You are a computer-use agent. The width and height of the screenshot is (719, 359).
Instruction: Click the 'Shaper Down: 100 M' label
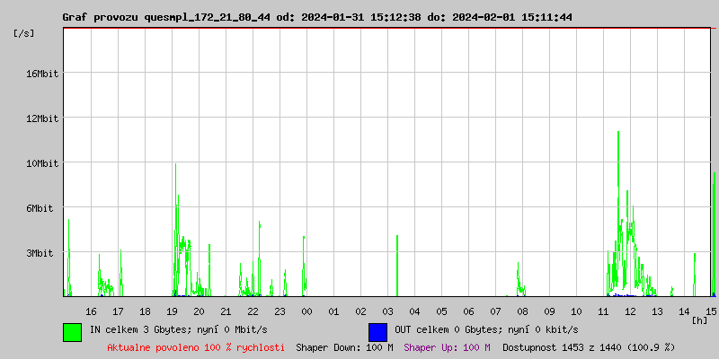click(344, 346)
